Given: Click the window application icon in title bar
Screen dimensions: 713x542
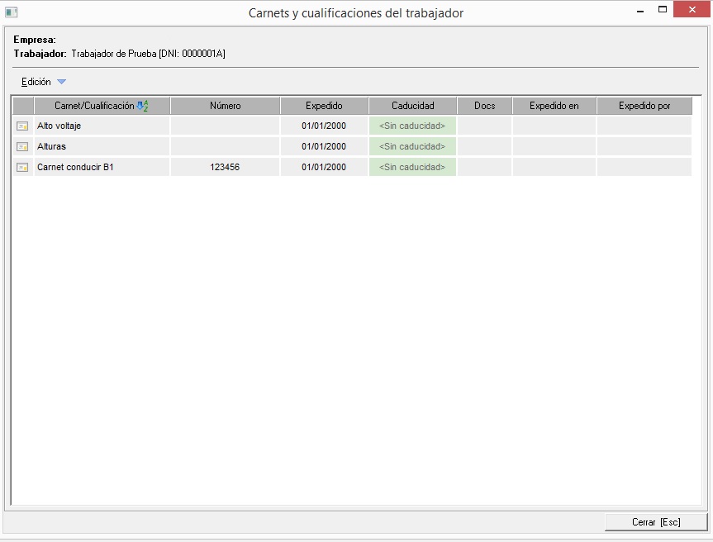Looking at the screenshot, I should pos(12,13).
